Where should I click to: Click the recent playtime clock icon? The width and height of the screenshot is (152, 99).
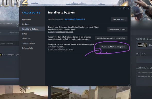point(17,25)
